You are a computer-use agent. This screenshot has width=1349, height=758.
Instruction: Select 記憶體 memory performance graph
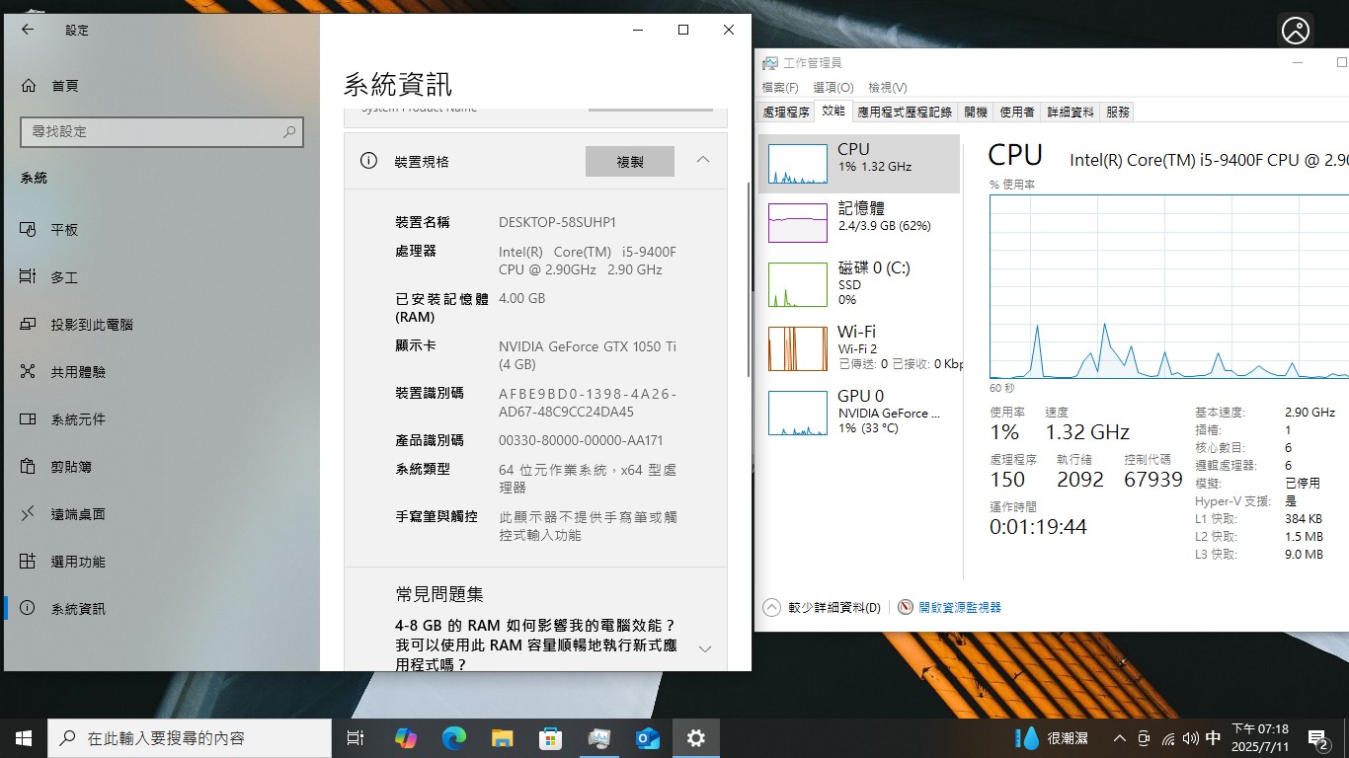click(861, 222)
